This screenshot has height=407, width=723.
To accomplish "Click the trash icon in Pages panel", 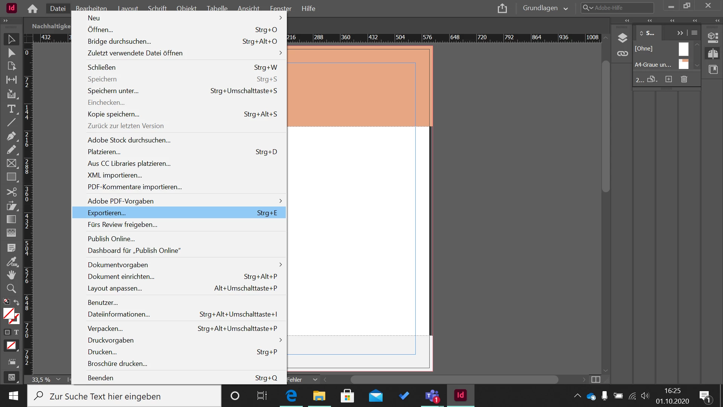I will click(684, 79).
